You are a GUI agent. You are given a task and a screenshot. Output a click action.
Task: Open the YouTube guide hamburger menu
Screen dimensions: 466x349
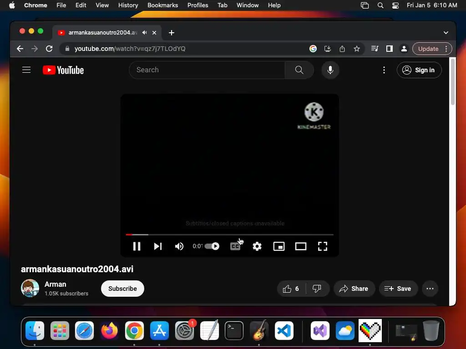(x=26, y=70)
